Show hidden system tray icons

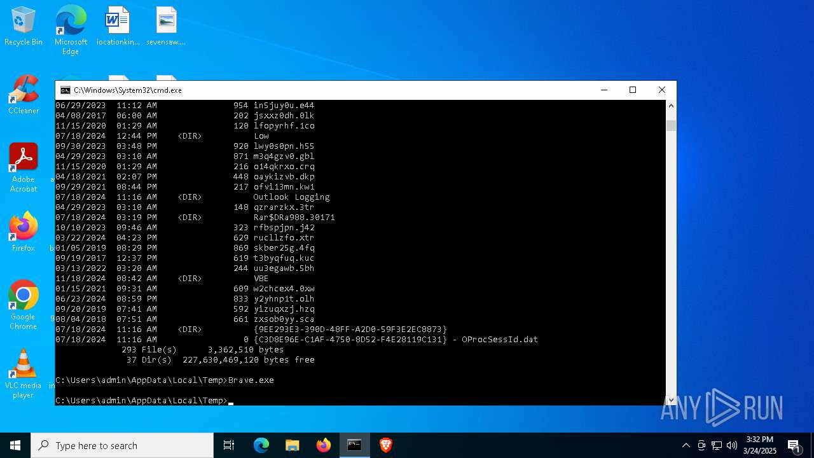[686, 445]
